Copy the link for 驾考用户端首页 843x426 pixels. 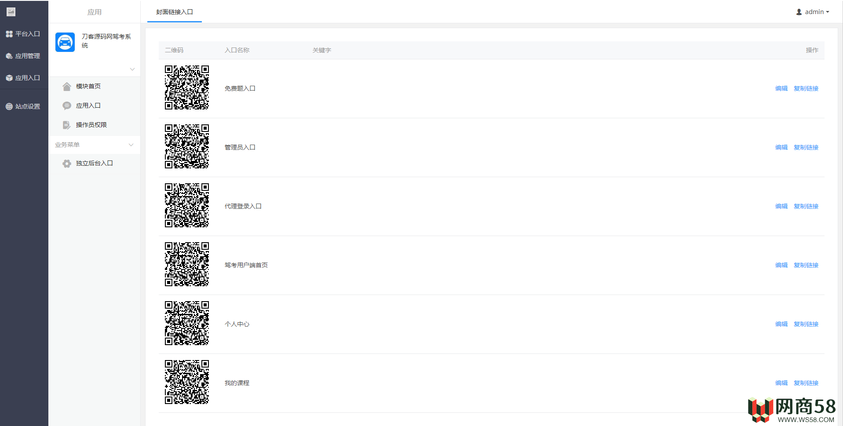point(806,265)
